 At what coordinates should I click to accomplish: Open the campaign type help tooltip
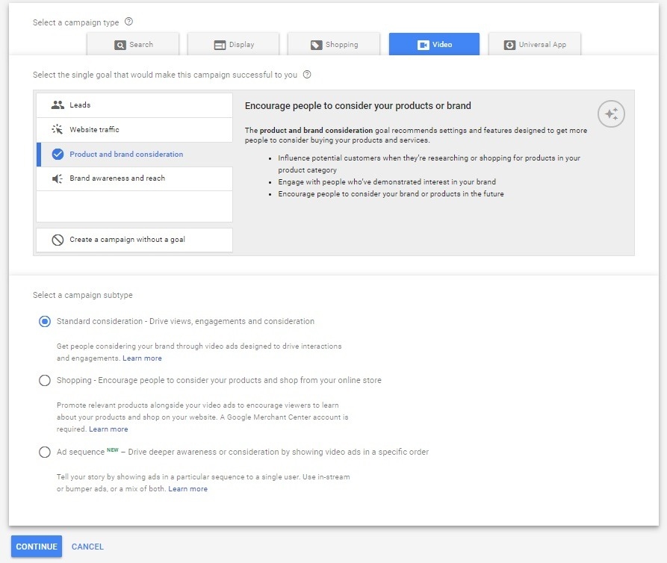click(130, 22)
